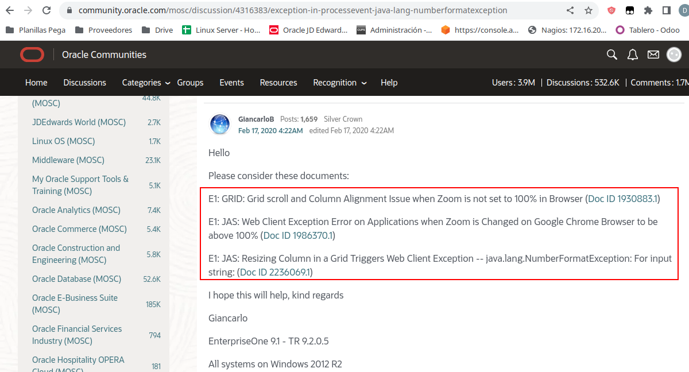Click the "Users: 3.9M" statistic
This screenshot has width=689, height=372.
pos(513,83)
